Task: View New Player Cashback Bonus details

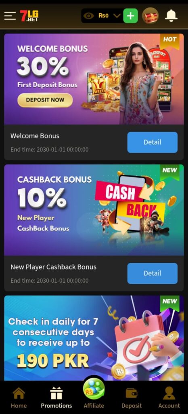Action: click(152, 273)
